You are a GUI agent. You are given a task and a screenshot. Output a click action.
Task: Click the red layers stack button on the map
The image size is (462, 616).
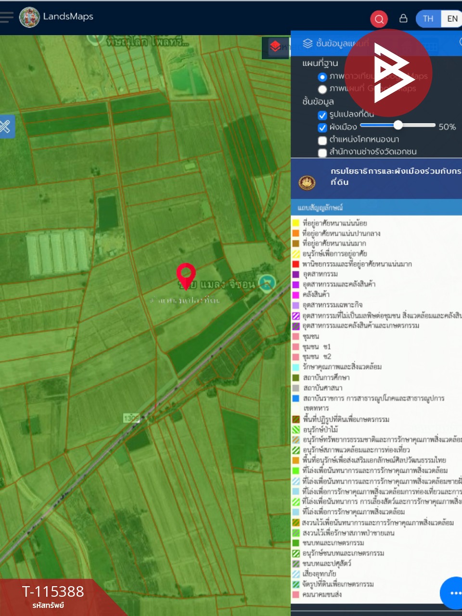coord(275,47)
